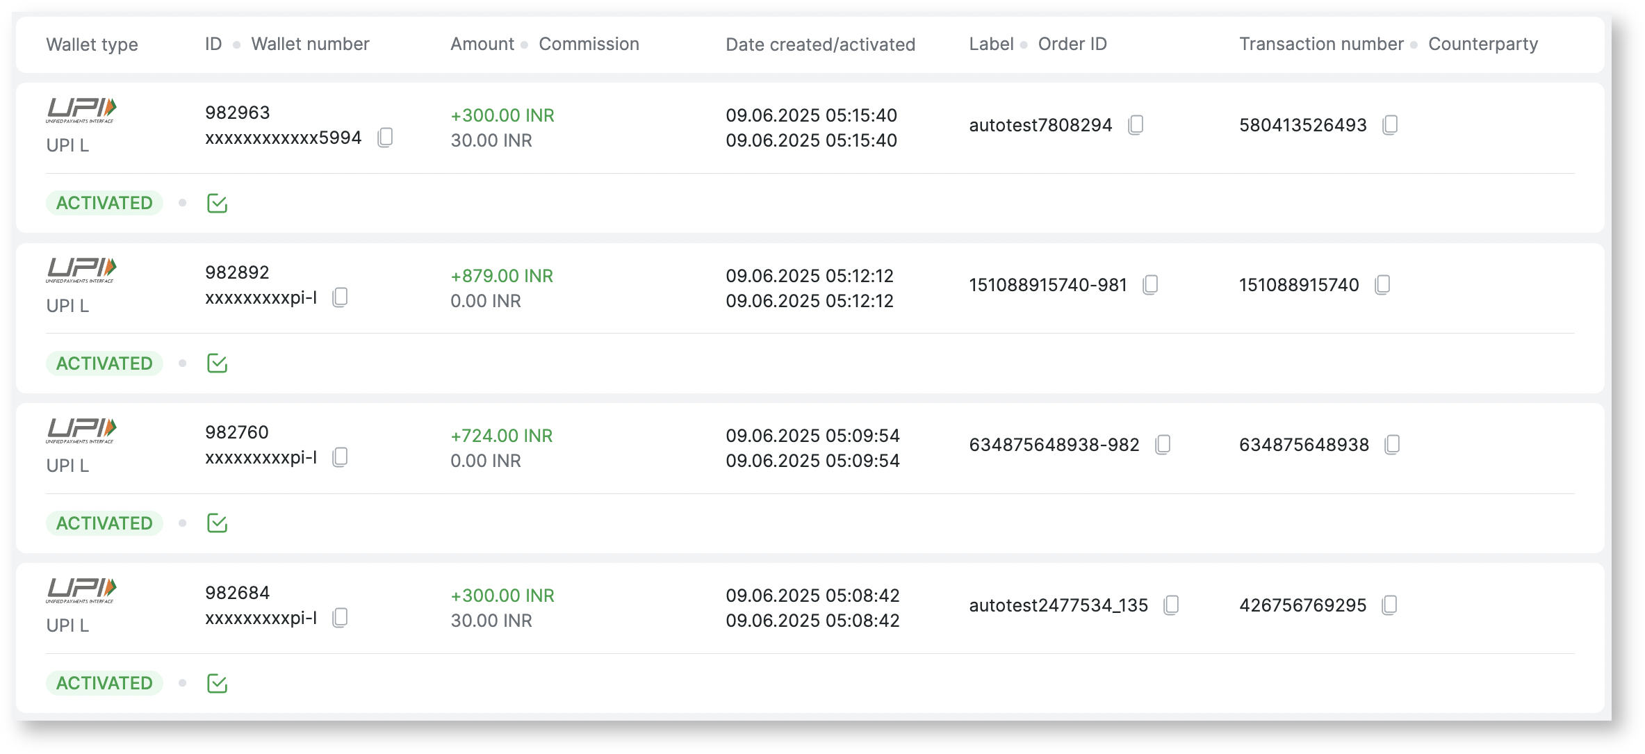Copy wallet number xxxxxxxxxxxx5994
The width and height of the screenshot is (1645, 754).
click(385, 138)
